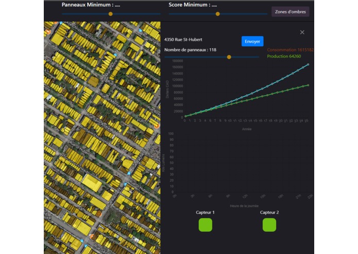Image resolution: width=358 pixels, height=254 pixels.
Task: Toggle the Production legend entry
Action: (284, 56)
